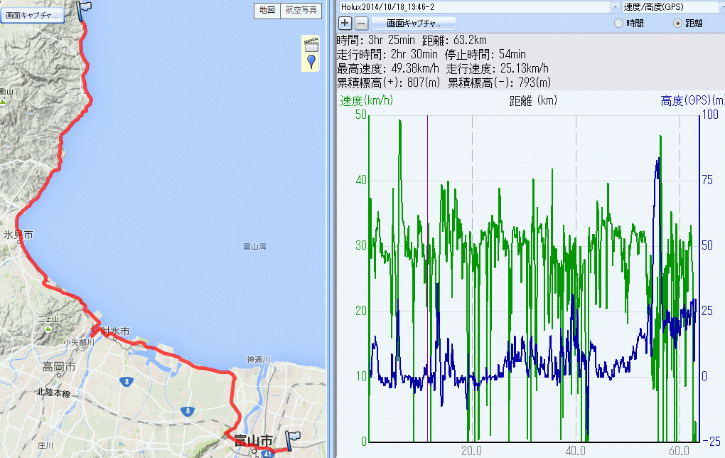Click the clapperboard animation icon on map
The image size is (725, 458).
click(311, 44)
